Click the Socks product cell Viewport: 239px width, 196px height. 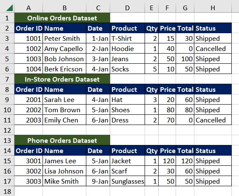coord(127,69)
